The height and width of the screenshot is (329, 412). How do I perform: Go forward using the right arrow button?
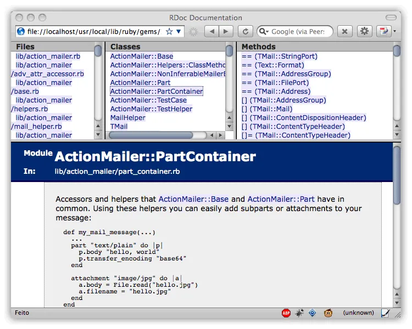(x=226, y=32)
